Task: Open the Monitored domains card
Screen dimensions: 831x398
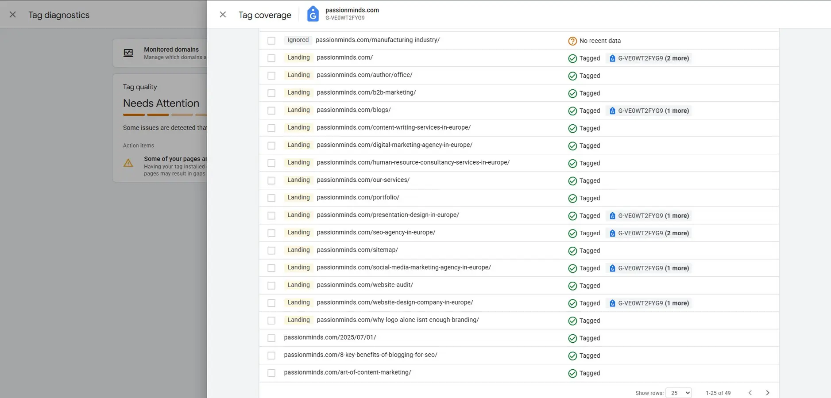Action: [171, 53]
